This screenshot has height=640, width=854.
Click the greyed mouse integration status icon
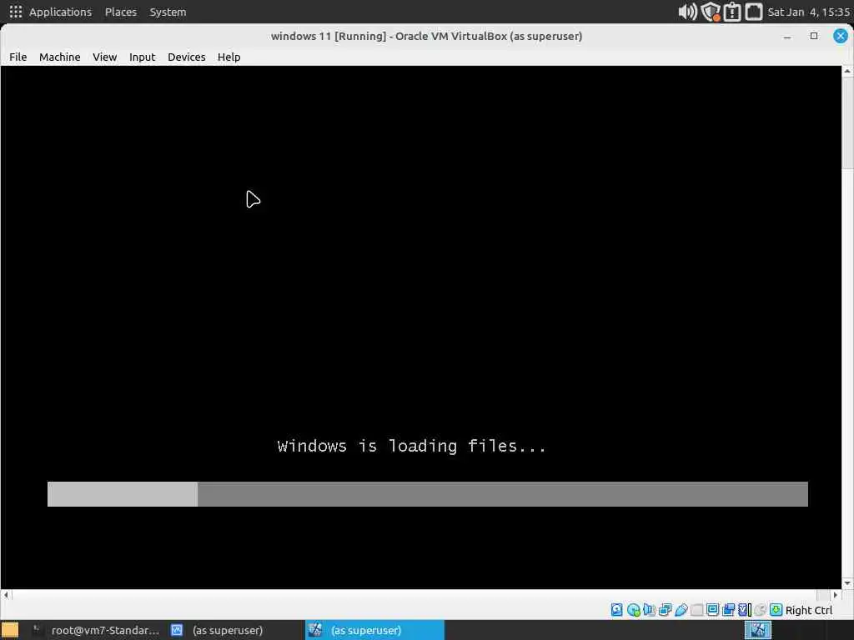[761, 610]
